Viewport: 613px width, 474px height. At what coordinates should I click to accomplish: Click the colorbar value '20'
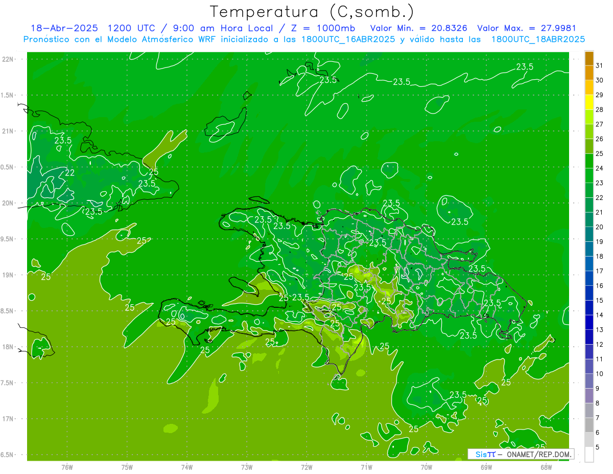click(599, 227)
